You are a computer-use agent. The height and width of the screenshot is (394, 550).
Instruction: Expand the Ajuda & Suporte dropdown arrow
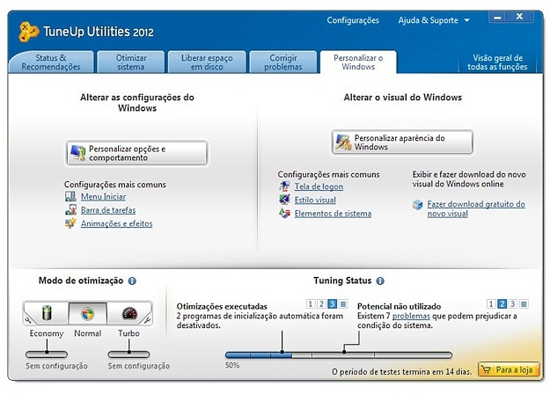[467, 20]
